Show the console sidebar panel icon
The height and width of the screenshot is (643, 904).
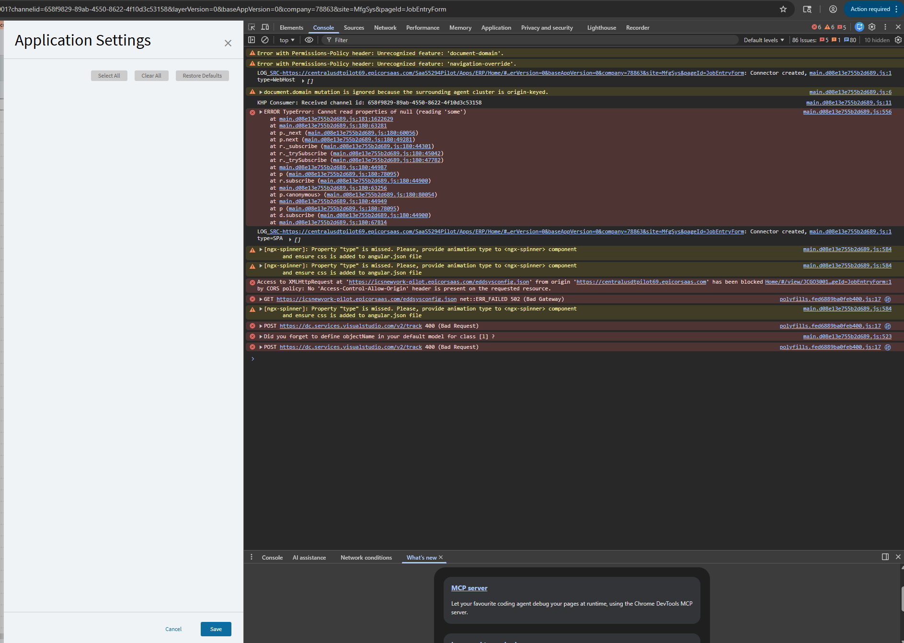[252, 40]
